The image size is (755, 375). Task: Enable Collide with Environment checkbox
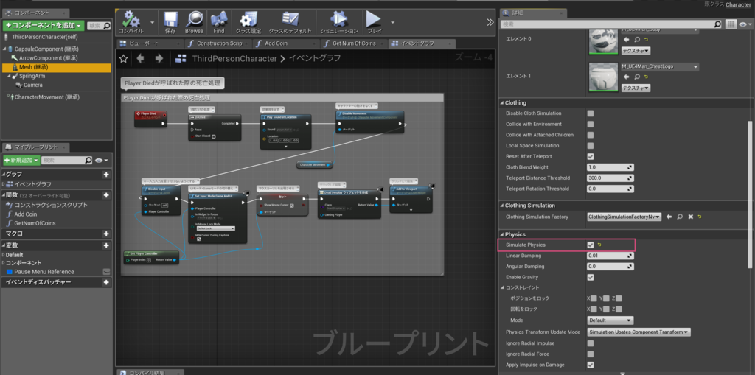tap(591, 125)
